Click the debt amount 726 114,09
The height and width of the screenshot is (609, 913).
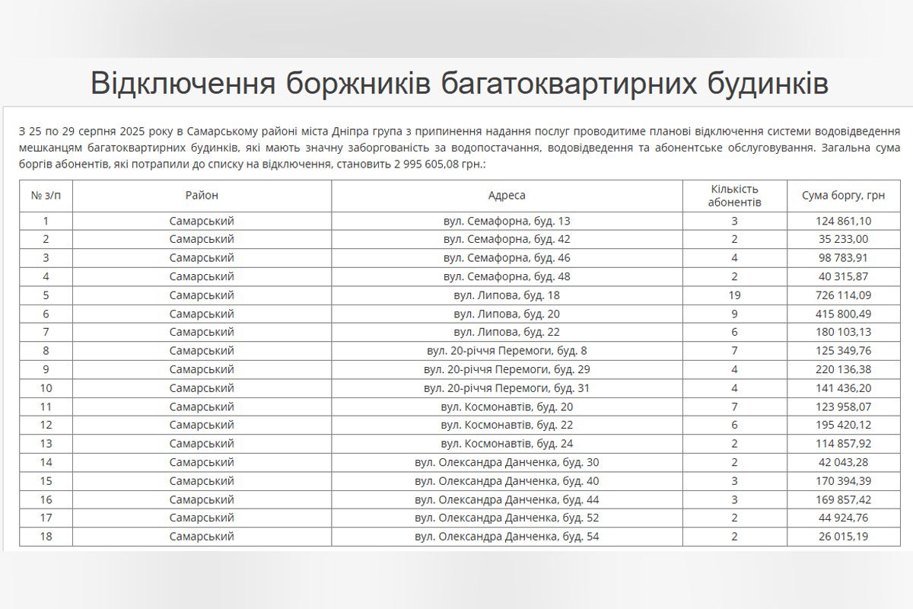pos(843,295)
